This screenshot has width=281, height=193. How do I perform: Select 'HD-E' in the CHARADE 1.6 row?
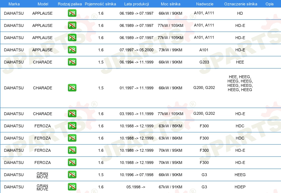coord(240,114)
